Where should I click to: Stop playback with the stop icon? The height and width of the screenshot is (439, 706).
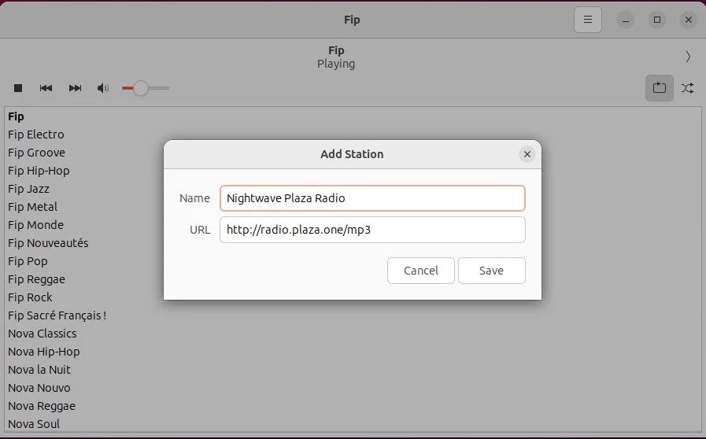(x=18, y=88)
